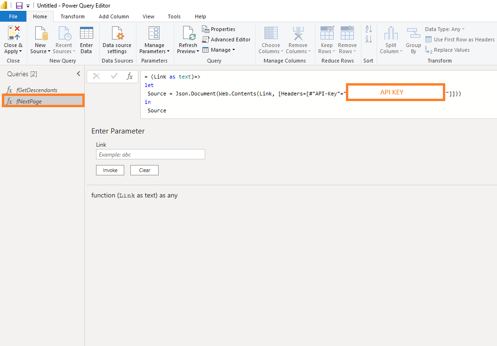This screenshot has height=346, width=497.
Task: Expand the New Source dropdown
Action: (x=48, y=52)
